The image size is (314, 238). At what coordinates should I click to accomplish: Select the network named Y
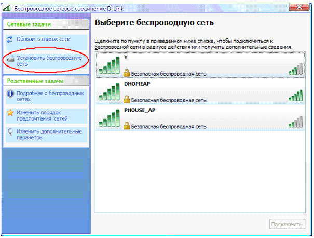(x=126, y=58)
